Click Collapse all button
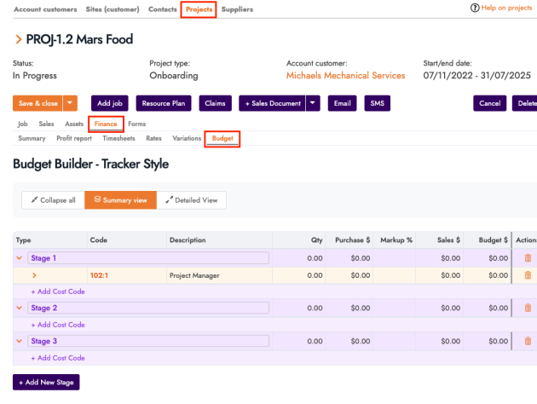 (53, 200)
